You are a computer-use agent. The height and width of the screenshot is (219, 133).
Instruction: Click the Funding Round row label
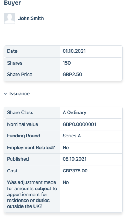click(x=24, y=136)
